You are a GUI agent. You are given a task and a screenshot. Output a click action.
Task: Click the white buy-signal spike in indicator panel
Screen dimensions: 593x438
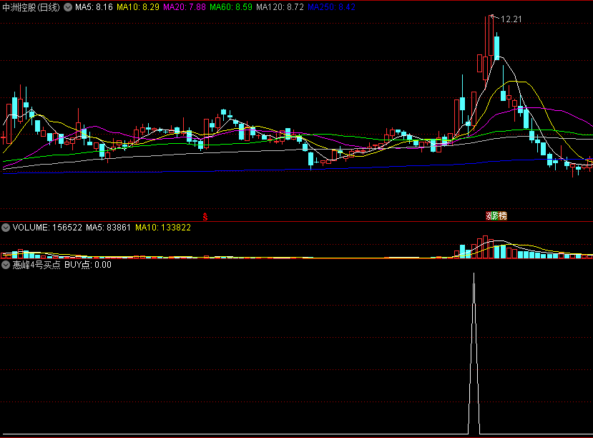click(x=474, y=354)
